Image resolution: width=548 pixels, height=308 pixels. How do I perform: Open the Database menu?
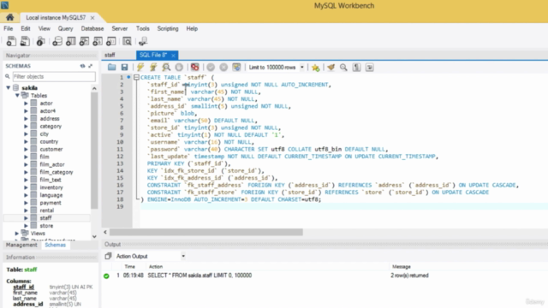pyautogui.click(x=92, y=28)
